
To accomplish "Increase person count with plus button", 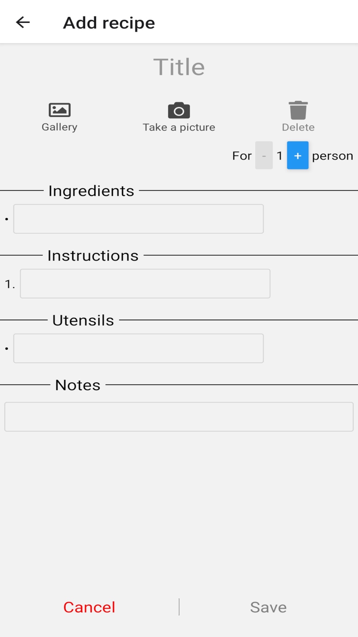I will coord(297,155).
